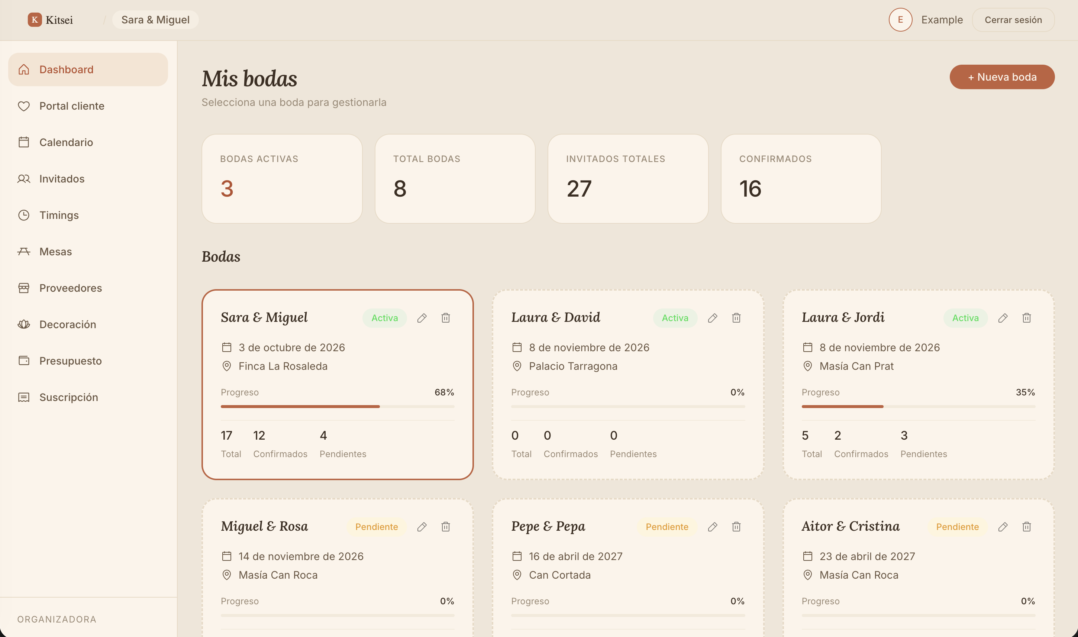Click the Laura & David progress bar
Viewport: 1078px width, 637px height.
627,407
